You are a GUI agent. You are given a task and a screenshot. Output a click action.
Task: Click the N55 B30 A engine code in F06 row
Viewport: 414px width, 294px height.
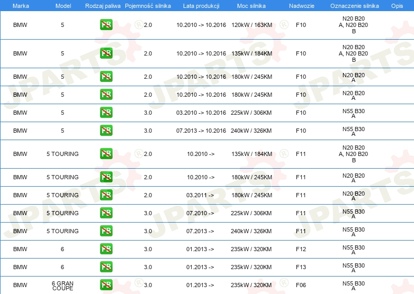coord(354,286)
